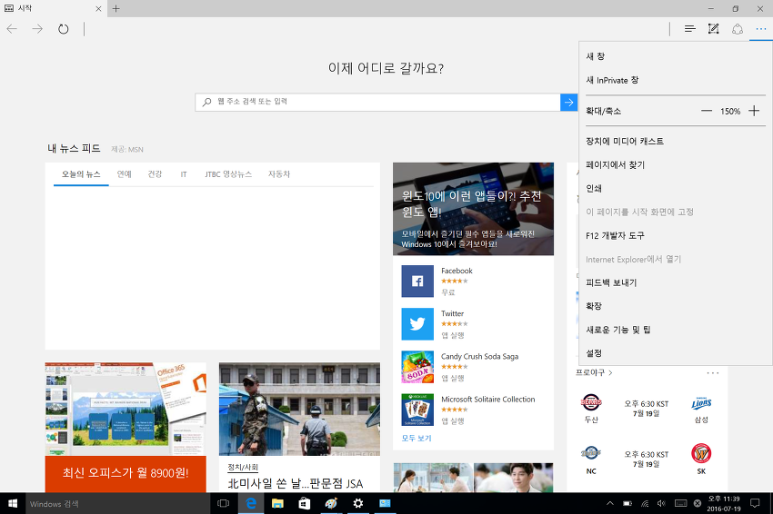Open the Store from taskbar

pos(304,503)
